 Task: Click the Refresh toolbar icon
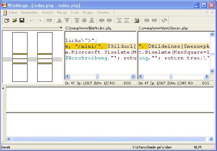(x=164, y=21)
